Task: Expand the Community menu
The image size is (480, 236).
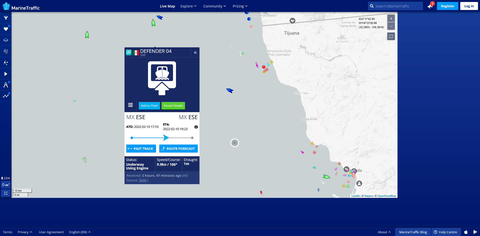Action: (214, 6)
